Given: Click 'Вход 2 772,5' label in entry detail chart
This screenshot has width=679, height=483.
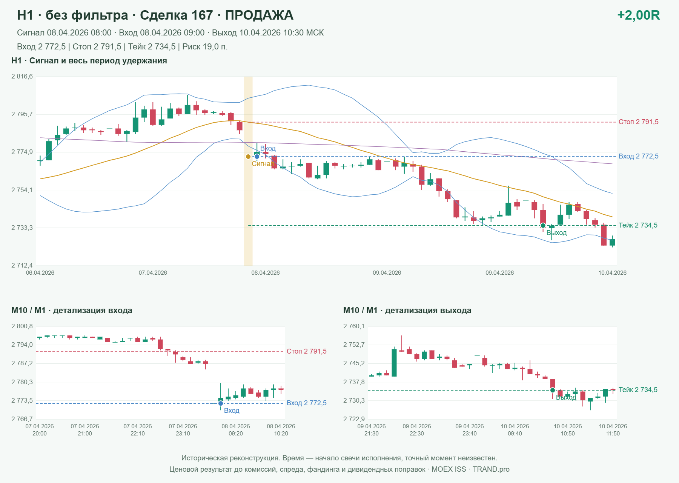Looking at the screenshot, I should tap(307, 403).
